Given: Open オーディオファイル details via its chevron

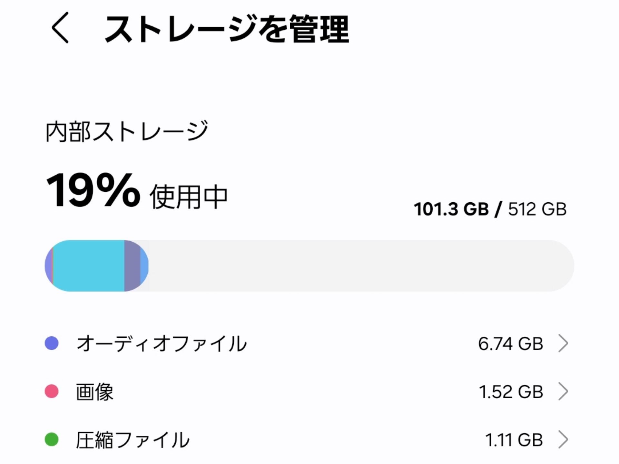Looking at the screenshot, I should tap(564, 343).
